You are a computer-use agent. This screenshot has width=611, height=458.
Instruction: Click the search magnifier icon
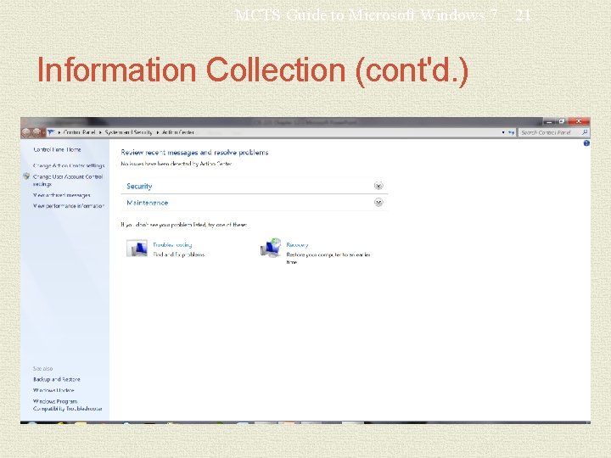(x=585, y=132)
